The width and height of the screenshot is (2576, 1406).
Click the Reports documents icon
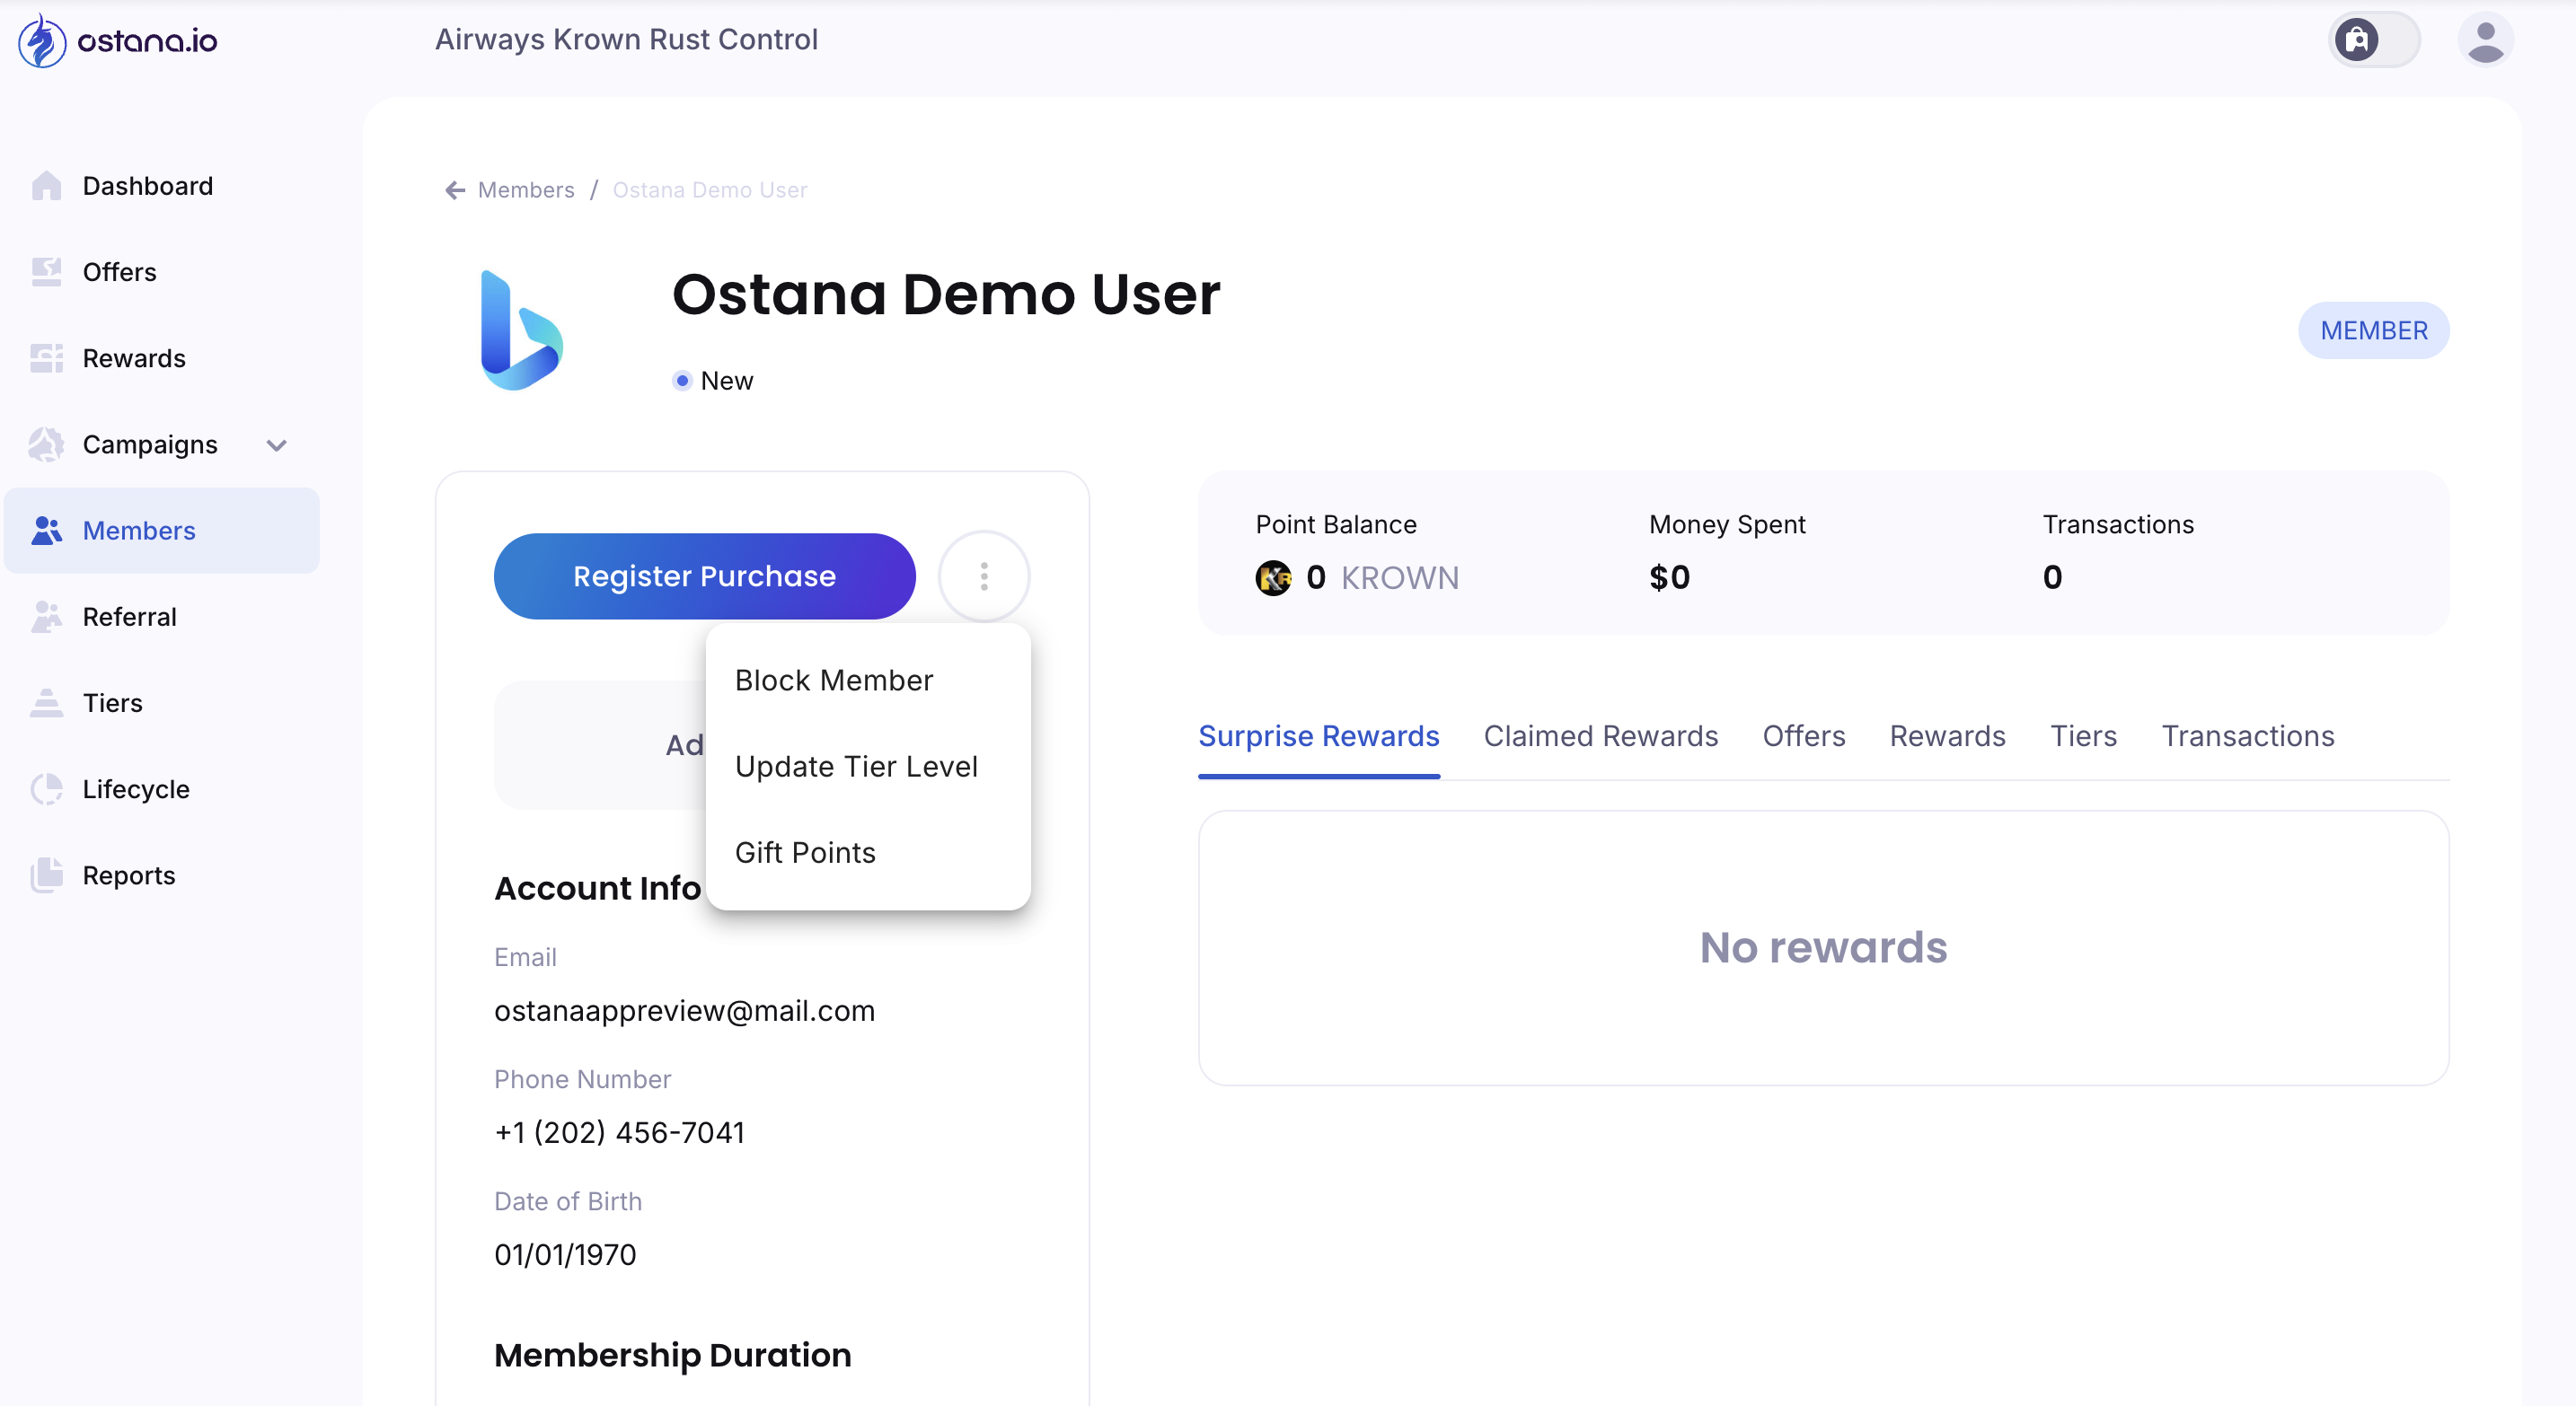click(46, 875)
